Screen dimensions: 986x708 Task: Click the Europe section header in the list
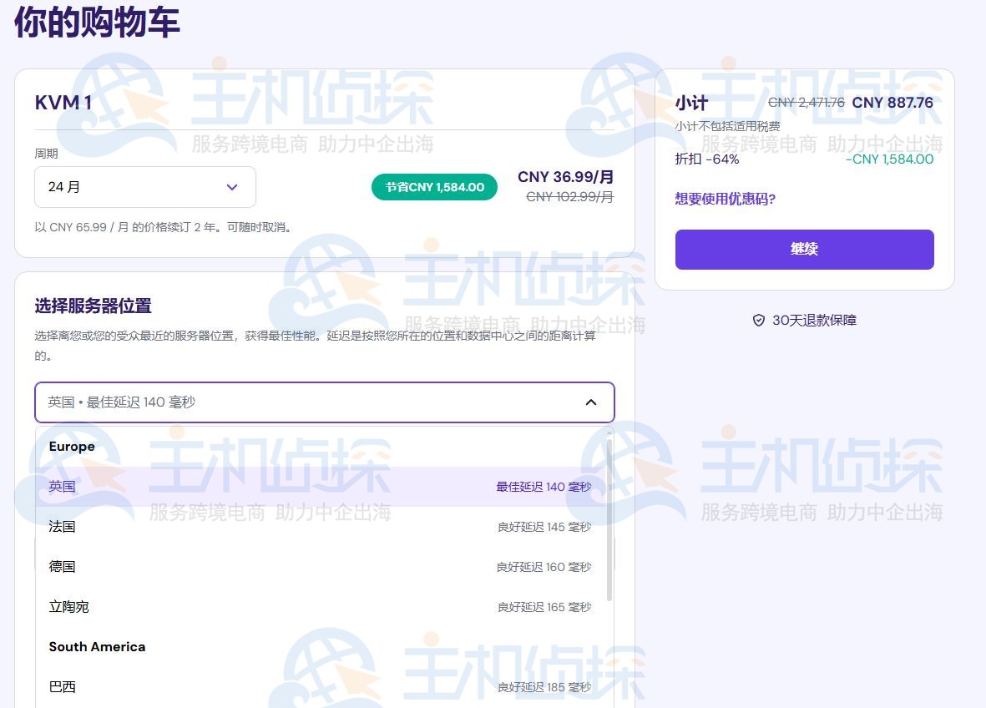coord(71,446)
